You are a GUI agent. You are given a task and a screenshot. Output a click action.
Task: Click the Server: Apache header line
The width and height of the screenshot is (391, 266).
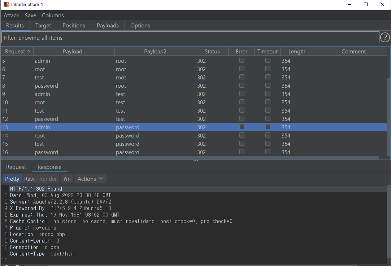point(61,202)
